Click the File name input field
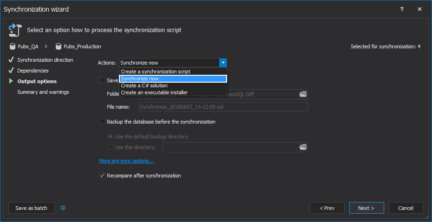Viewport: 432px width, 222px height. 223,107
